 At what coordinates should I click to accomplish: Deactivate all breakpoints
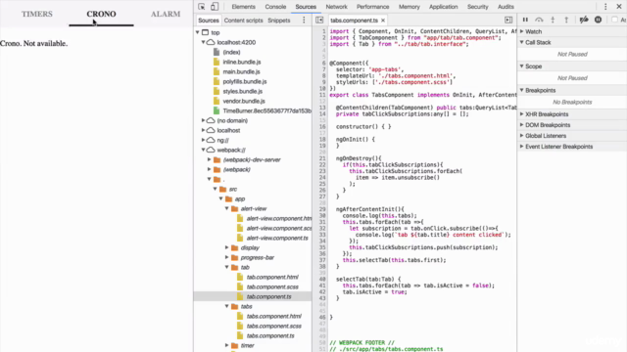point(584,20)
